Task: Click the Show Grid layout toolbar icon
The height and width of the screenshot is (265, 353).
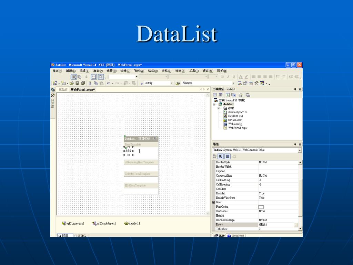Action: 94,77
